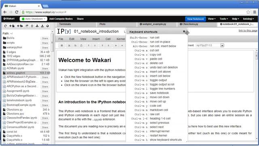Image resolution: width=259 pixels, height=146 pixels.
Task: Refresh the file browser
Action: [5, 26]
